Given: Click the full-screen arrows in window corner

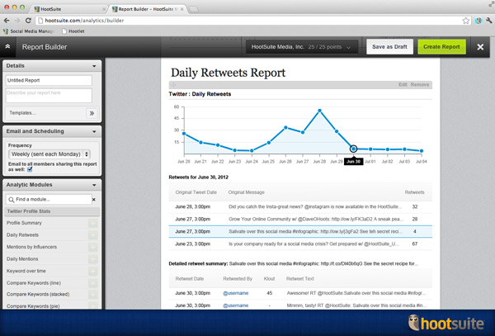Looking at the screenshot, I should (491, 4).
